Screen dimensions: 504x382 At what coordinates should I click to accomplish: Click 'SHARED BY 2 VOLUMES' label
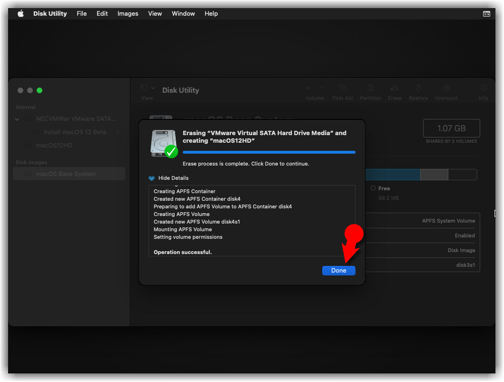tap(451, 141)
